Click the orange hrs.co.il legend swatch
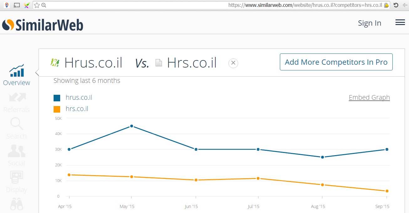 pos(57,109)
